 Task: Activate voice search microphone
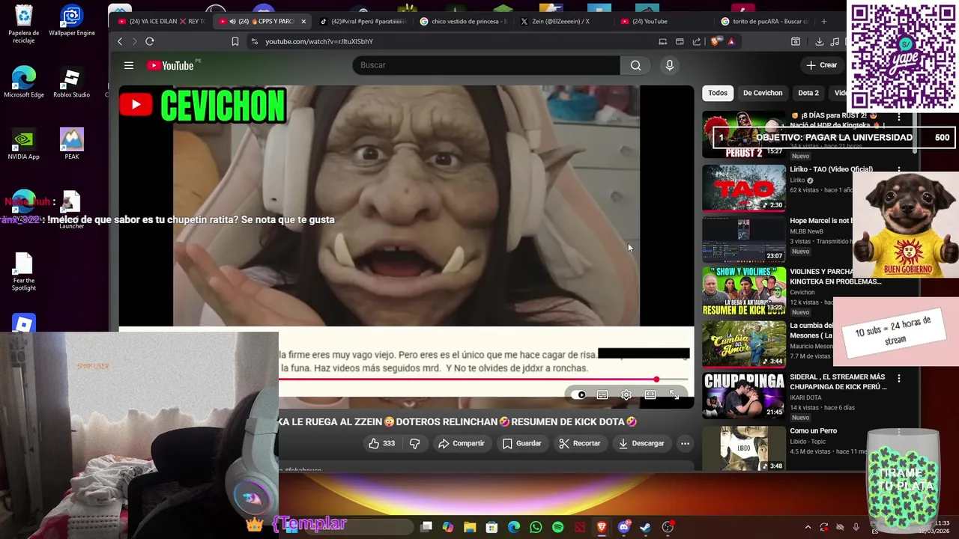(670, 65)
